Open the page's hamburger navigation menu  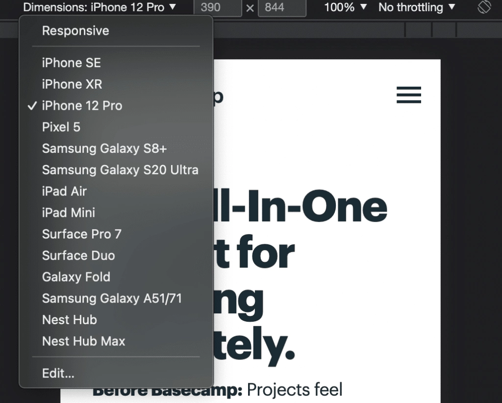408,95
